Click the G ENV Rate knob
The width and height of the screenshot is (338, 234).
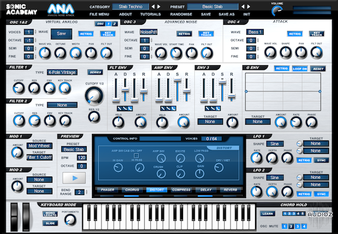tap(296, 122)
